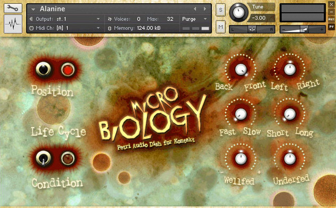Open the Midi Ch dropdown
336x208 pixels.
click(x=98, y=28)
